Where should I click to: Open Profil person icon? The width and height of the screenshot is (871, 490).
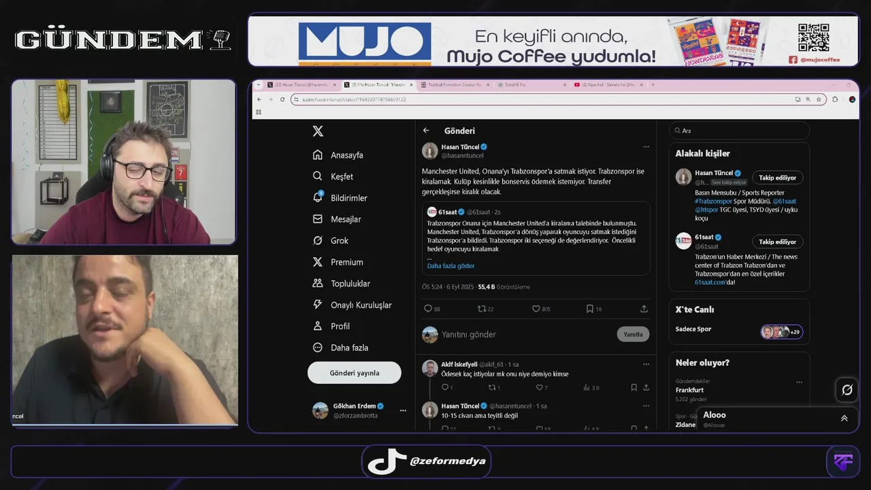[x=318, y=326]
